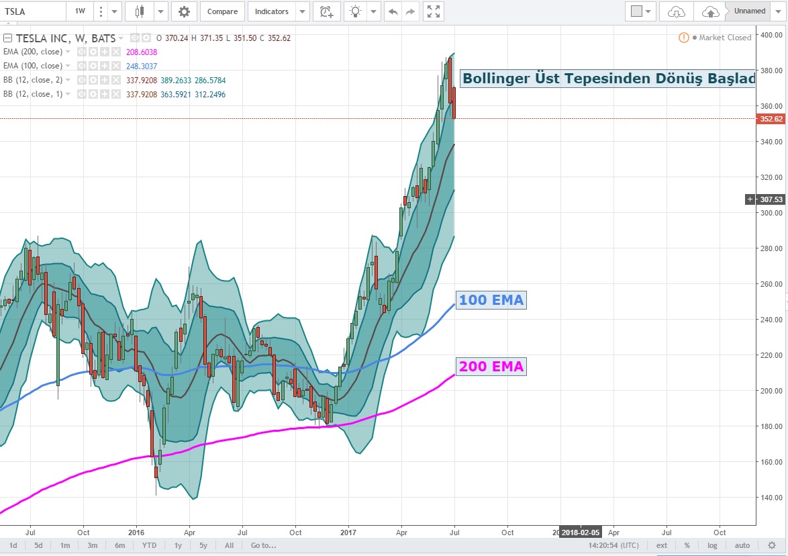The height and width of the screenshot is (556, 788).
Task: Select the 1d time range
Action: pos(13,545)
